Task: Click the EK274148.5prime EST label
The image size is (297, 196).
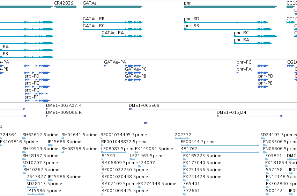Action: (157, 184)
